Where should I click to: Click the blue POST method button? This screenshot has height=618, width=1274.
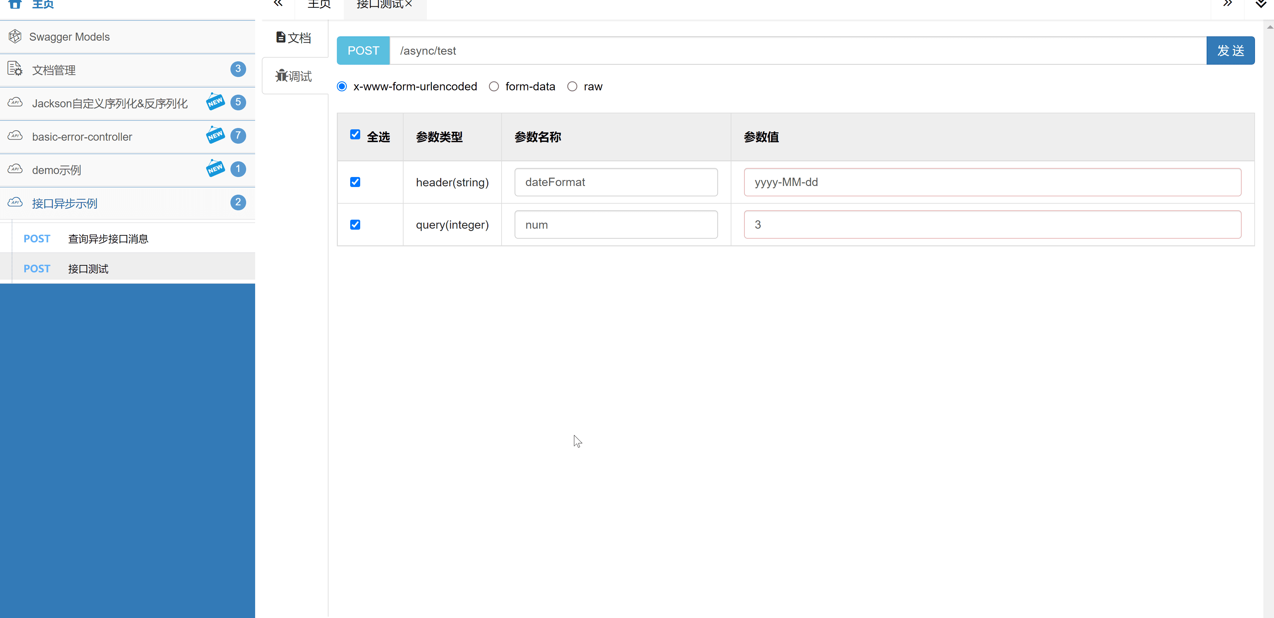pos(363,50)
